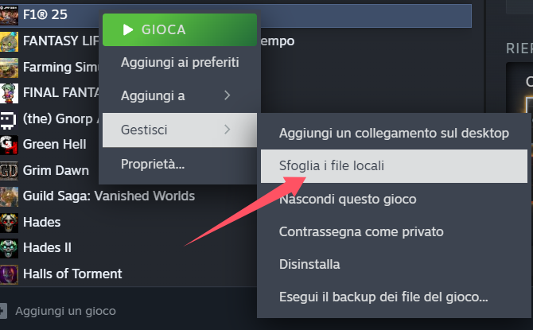Viewport: 533px width, 330px height.
Task: Select Contrassegna come privato
Action: pyautogui.click(x=361, y=231)
